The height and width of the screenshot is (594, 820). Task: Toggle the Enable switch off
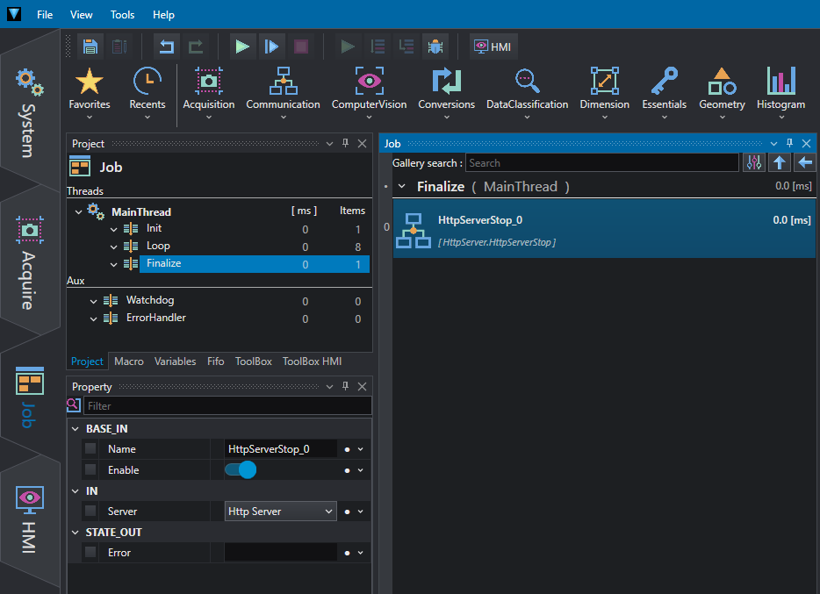[241, 470]
